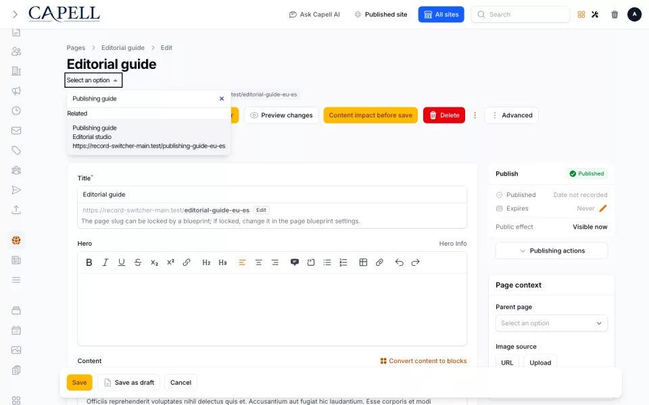Clear the record switcher search text

pos(222,99)
